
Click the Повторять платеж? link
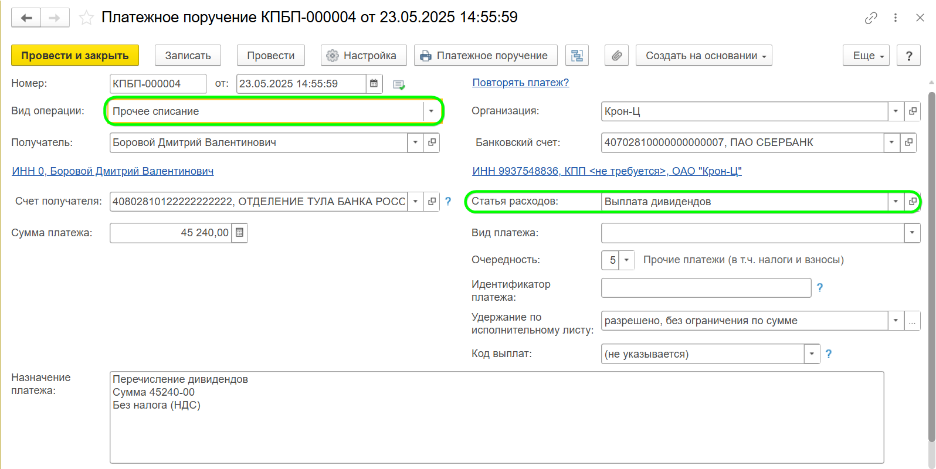point(520,83)
